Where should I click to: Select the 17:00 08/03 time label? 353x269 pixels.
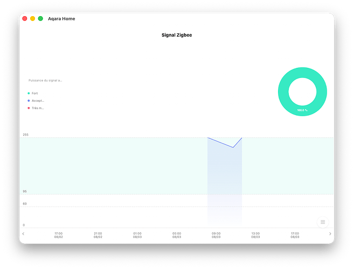(295, 235)
